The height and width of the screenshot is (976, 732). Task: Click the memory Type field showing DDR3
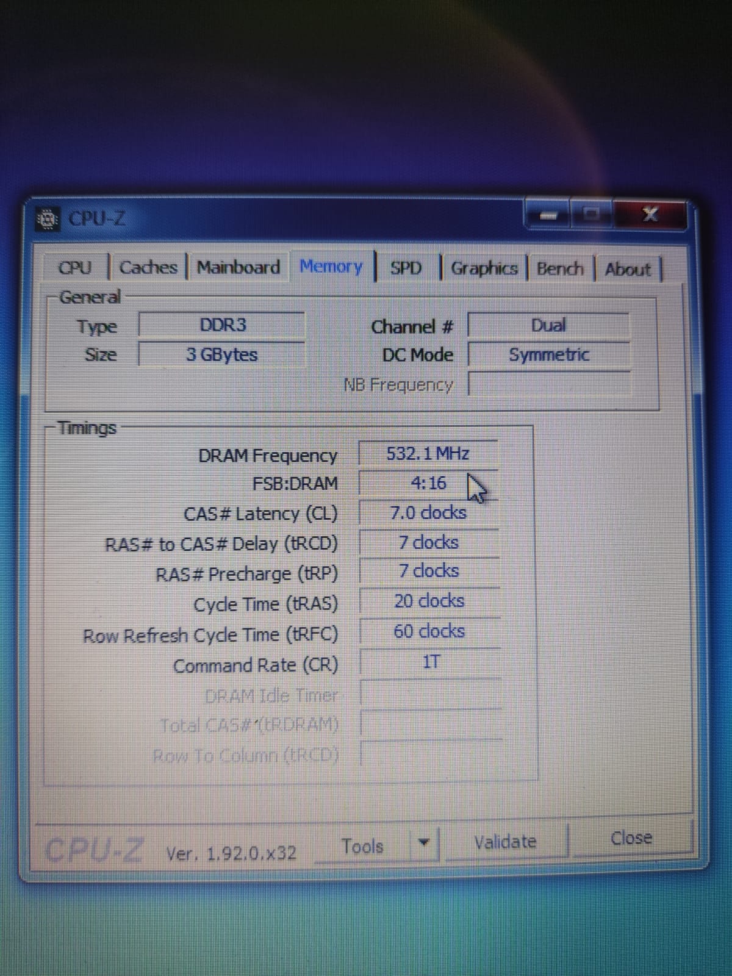(222, 325)
